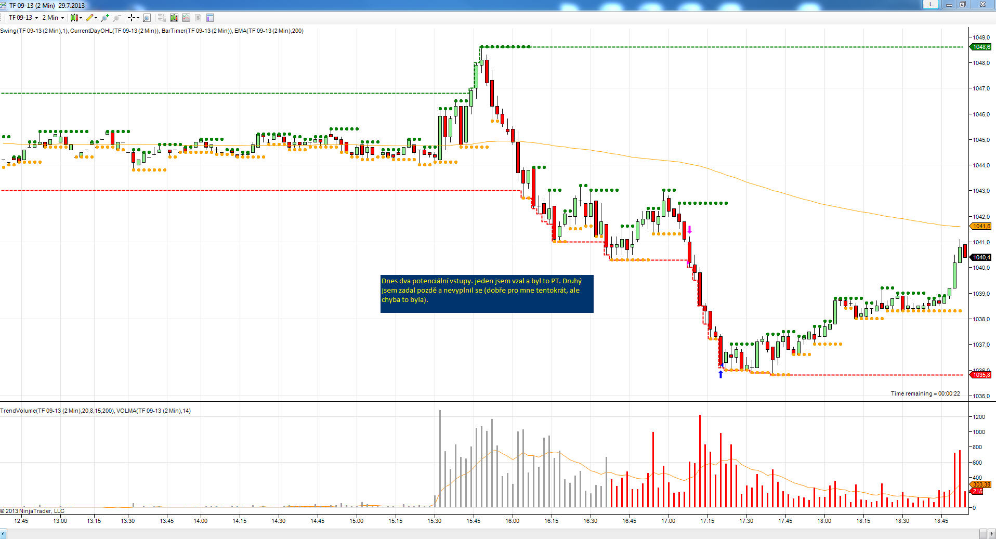The image size is (996, 539).
Task: Click the Czech trade note text box
Action: click(x=487, y=294)
